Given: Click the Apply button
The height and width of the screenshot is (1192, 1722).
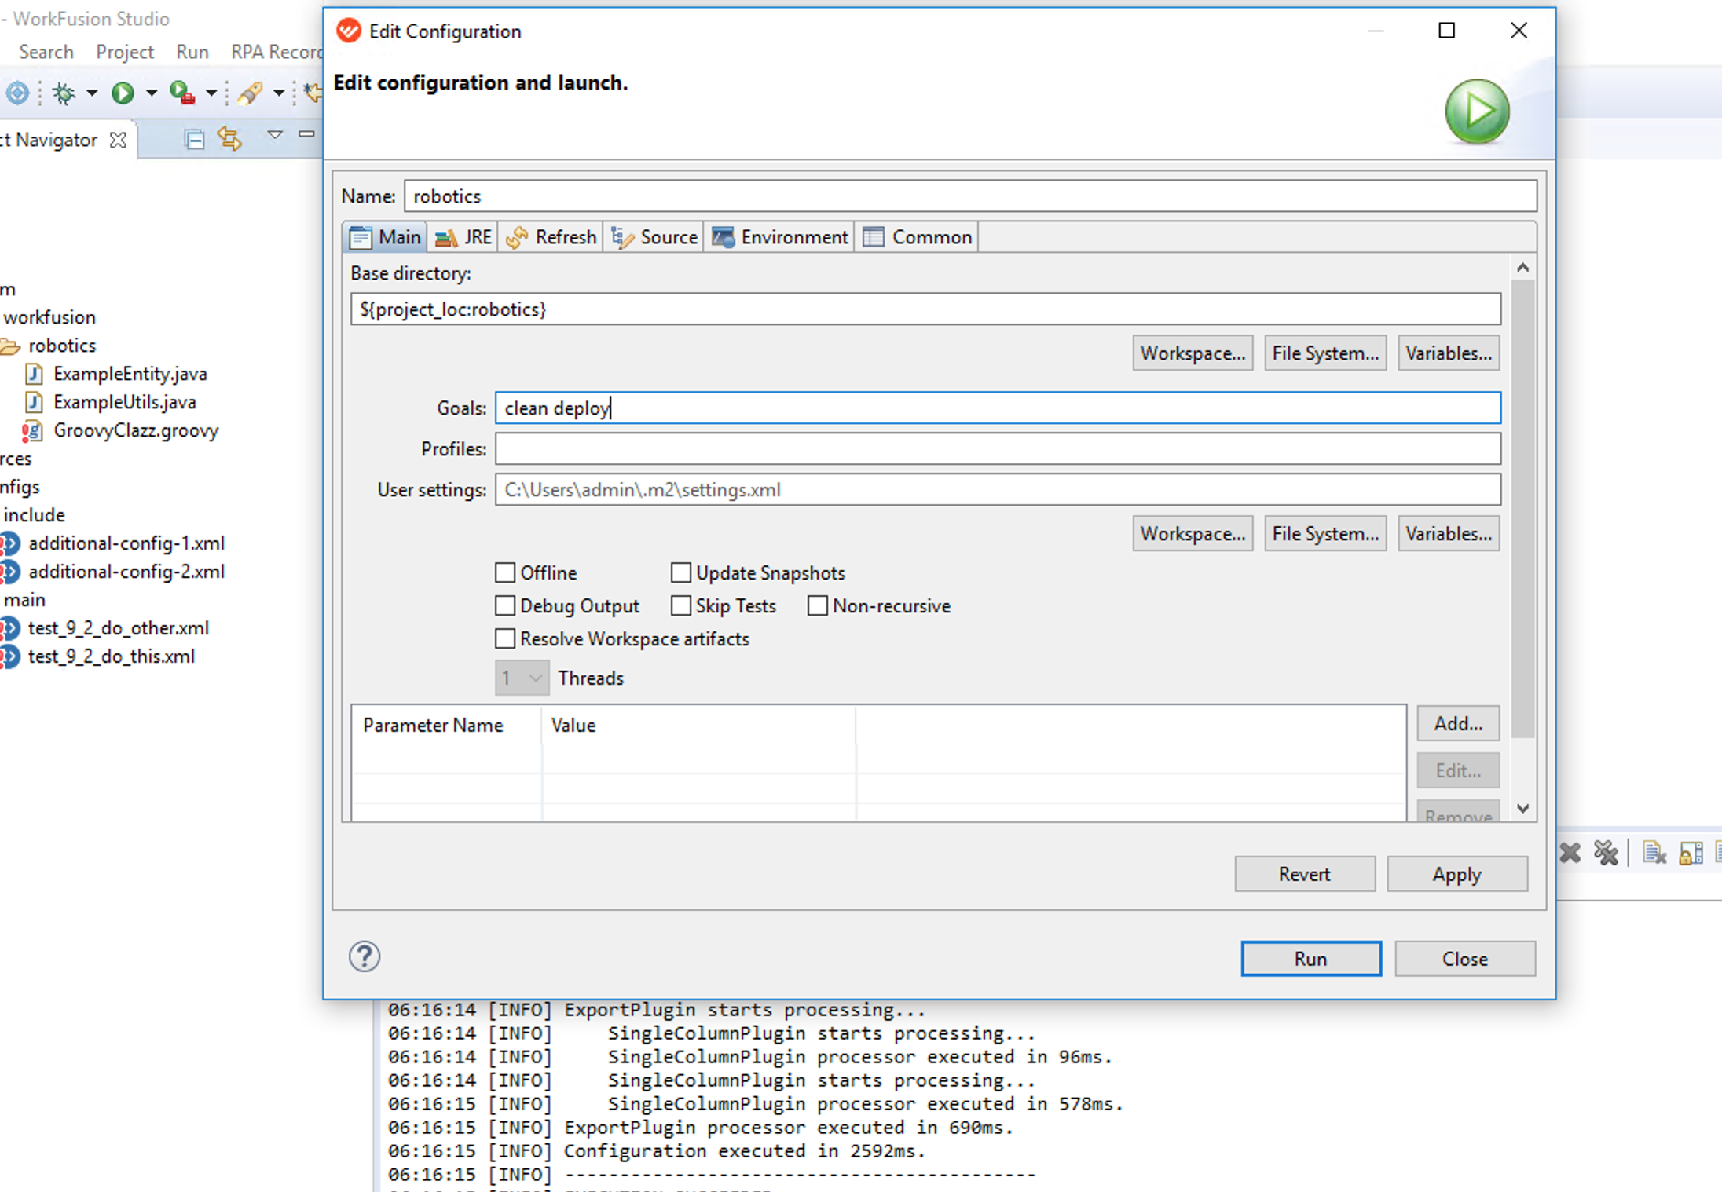Looking at the screenshot, I should [1457, 874].
